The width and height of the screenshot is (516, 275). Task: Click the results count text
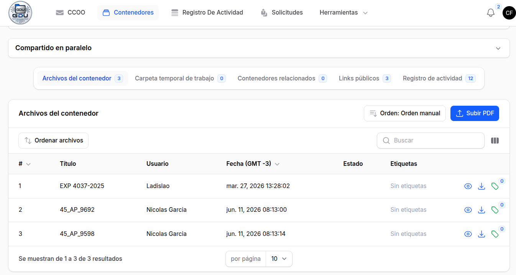(71, 259)
